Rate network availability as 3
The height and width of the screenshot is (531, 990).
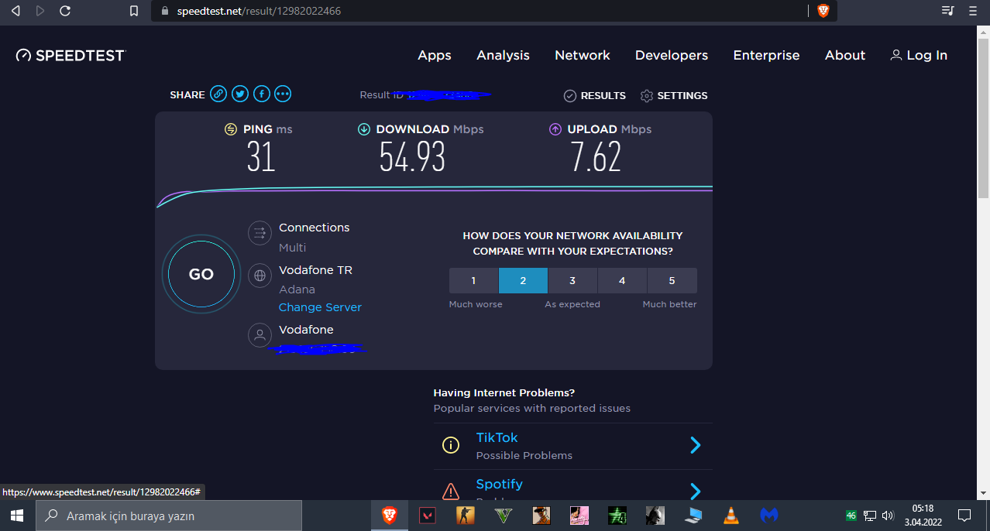[572, 280]
